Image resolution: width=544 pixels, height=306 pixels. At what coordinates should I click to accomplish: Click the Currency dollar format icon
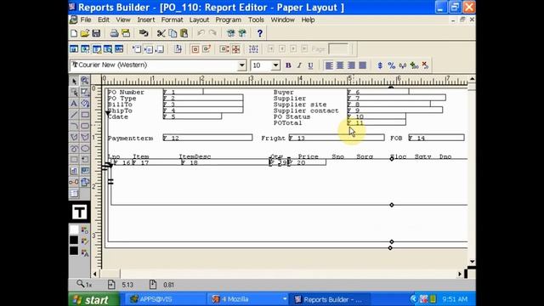[x=380, y=65]
